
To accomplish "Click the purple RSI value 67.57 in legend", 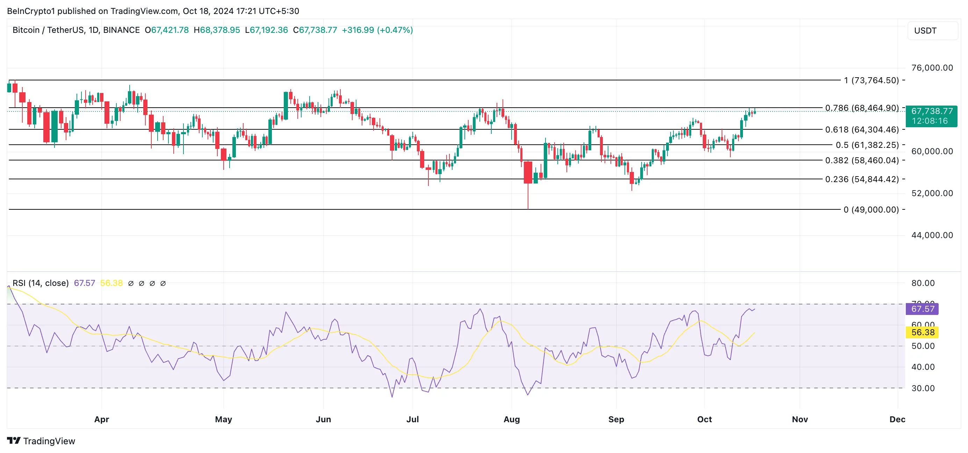I will pos(84,283).
